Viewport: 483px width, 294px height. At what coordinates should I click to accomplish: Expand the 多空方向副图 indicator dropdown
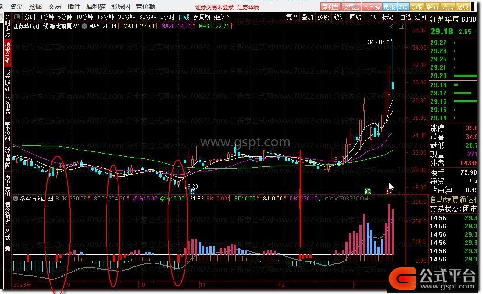16,199
